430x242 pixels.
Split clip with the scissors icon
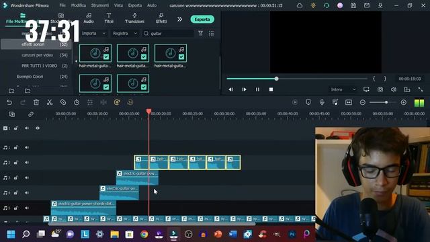pos(50,102)
